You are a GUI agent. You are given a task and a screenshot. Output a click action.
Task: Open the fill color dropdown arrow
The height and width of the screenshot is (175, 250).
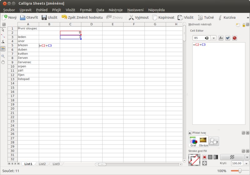pyautogui.click(x=247, y=157)
